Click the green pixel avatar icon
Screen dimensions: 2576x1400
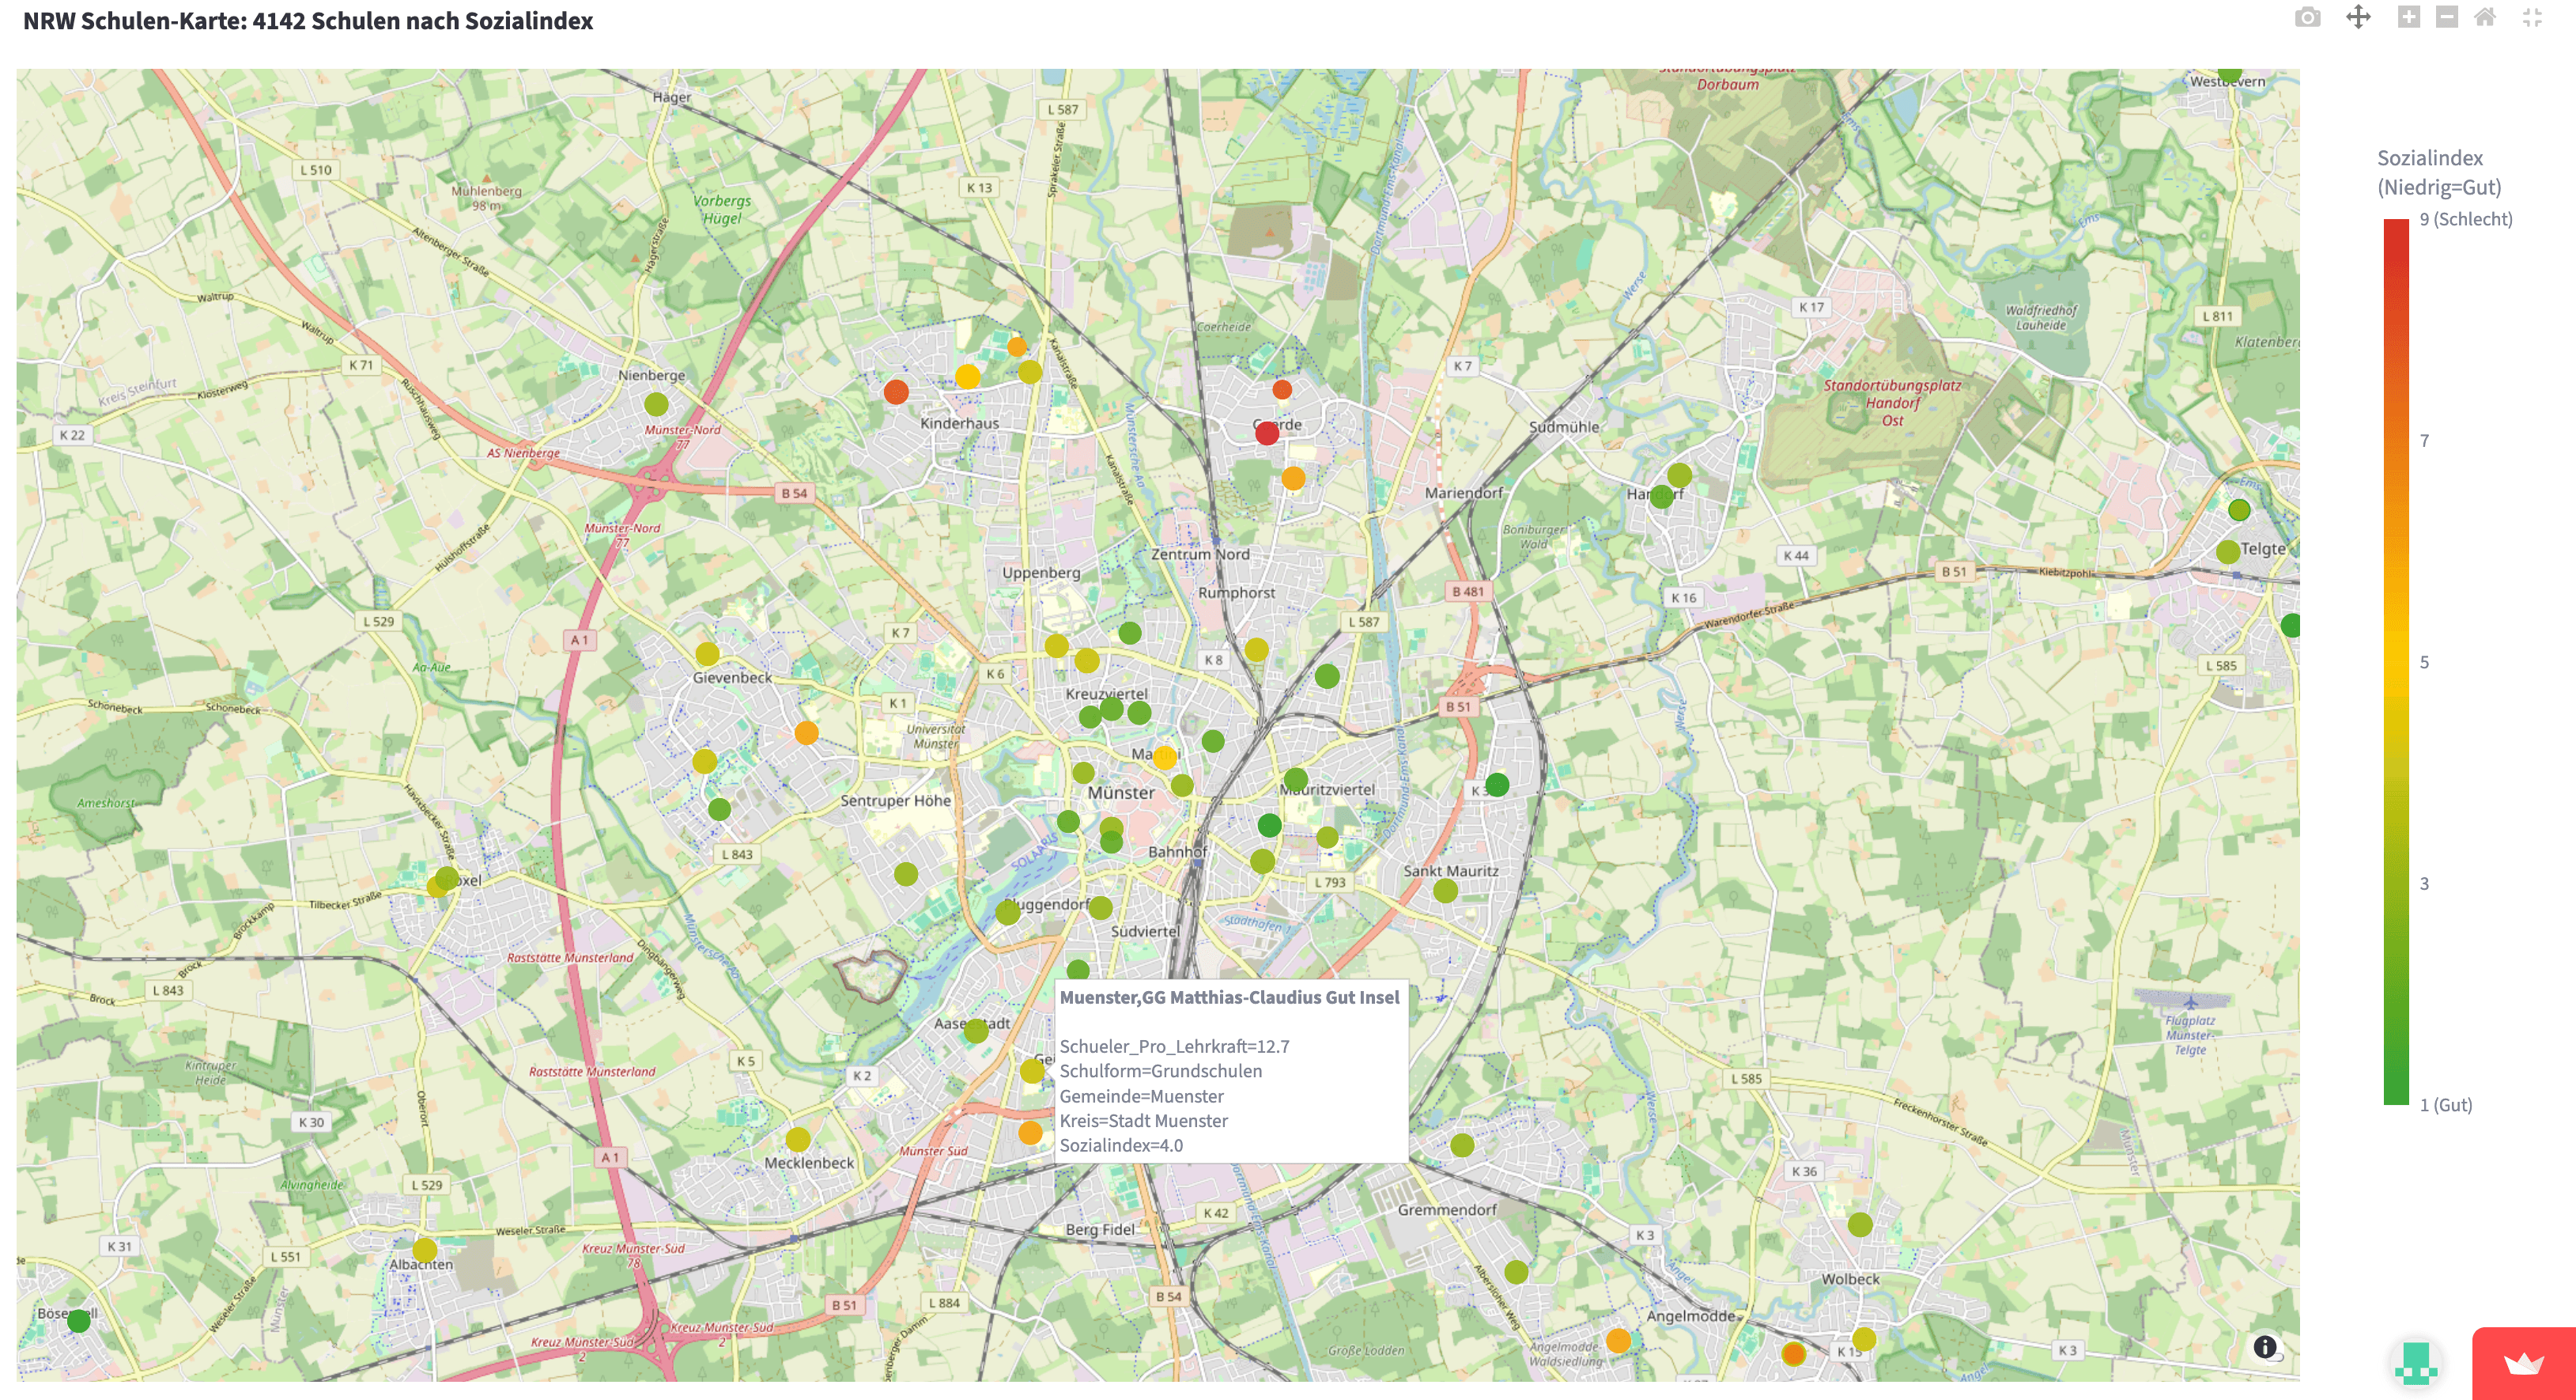point(2416,1363)
